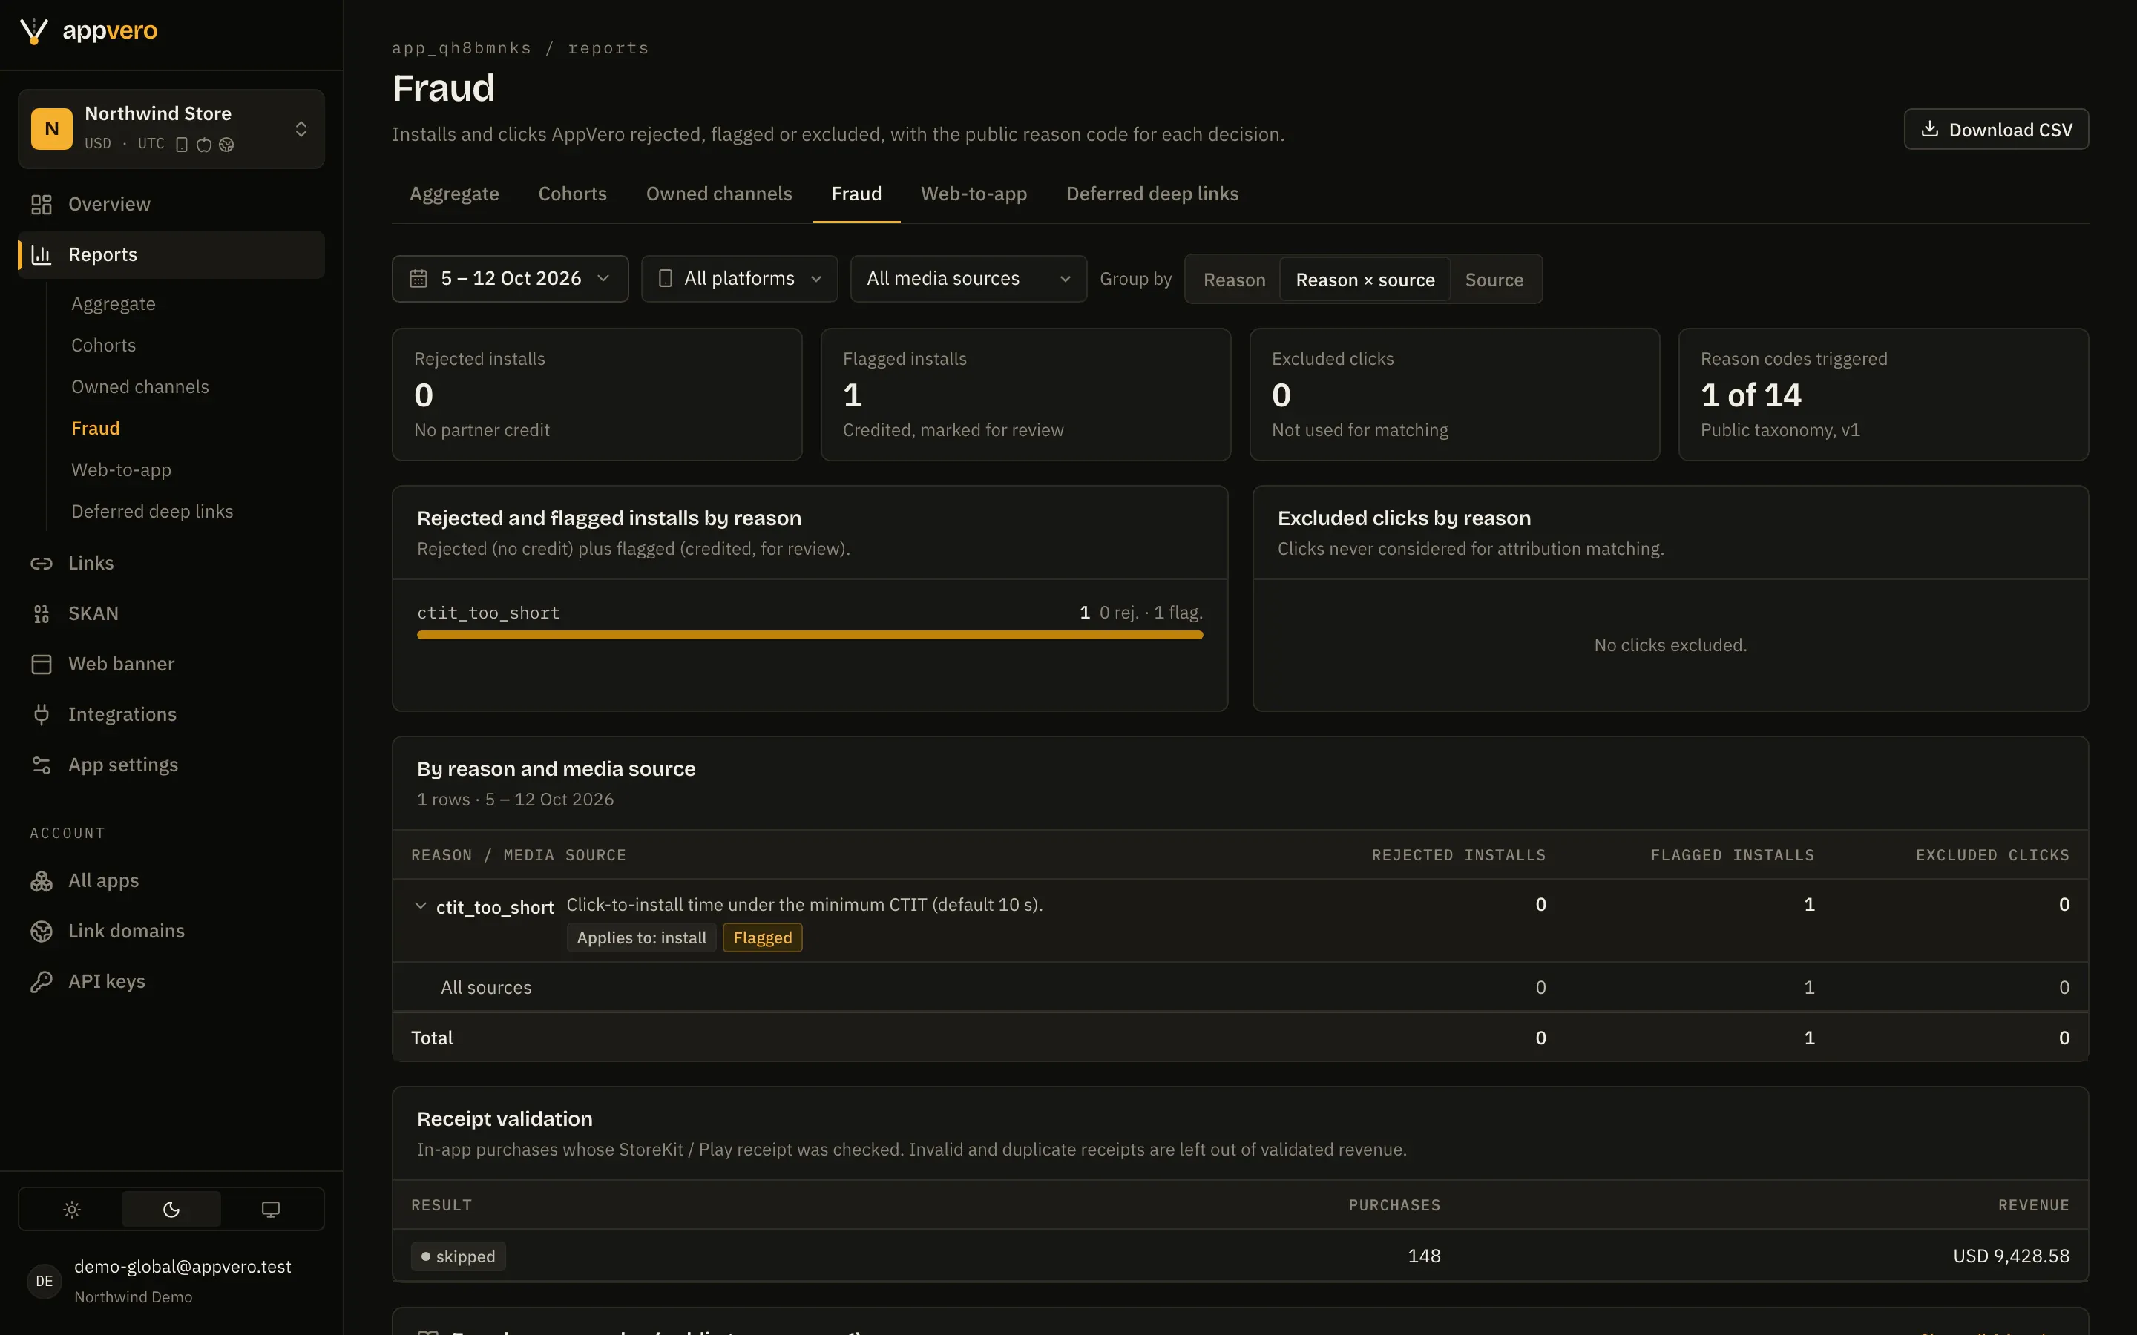Screen dimensions: 2137x1335
Task: Switch to dark theme moon toggle
Action: click(171, 1209)
